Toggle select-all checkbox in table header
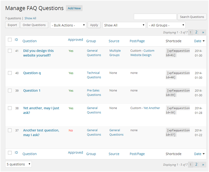Viewport: 209px width, 172px height. point(10,40)
